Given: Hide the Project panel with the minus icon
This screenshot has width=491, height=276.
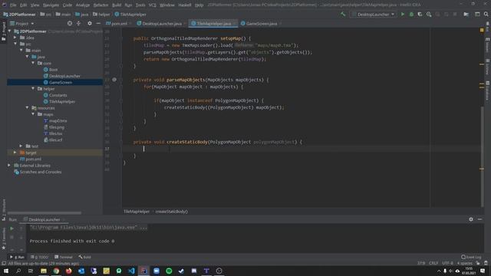Looking at the screenshot, I should (x=98, y=24).
